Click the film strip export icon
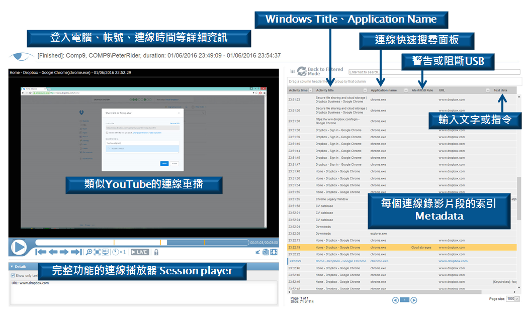The image size is (527, 317). pyautogui.click(x=274, y=252)
